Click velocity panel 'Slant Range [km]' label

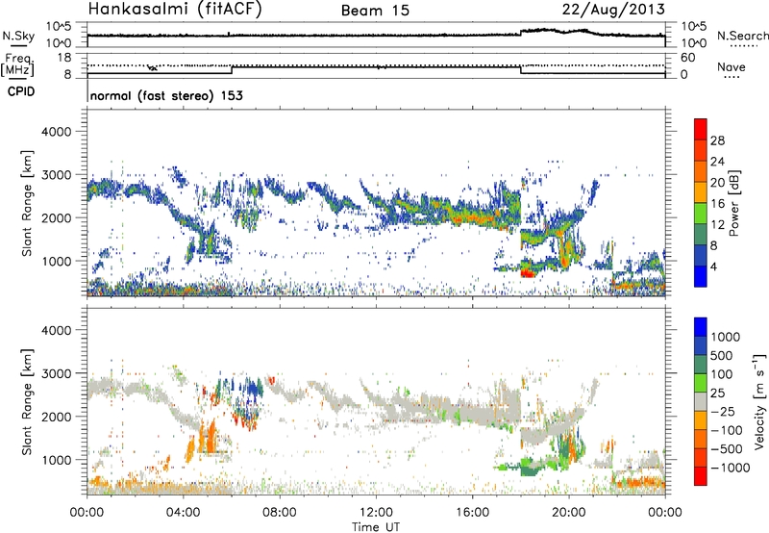click(x=27, y=401)
